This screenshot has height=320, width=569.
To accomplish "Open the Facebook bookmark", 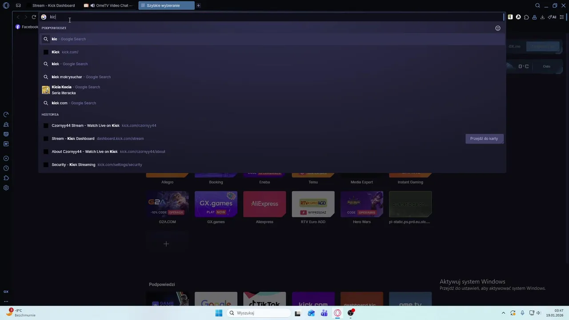I will tap(27, 27).
